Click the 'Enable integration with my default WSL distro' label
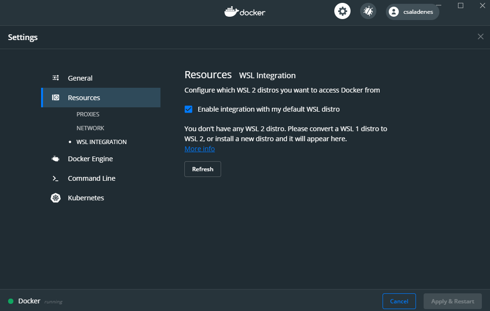This screenshot has width=490, height=311. click(x=269, y=109)
